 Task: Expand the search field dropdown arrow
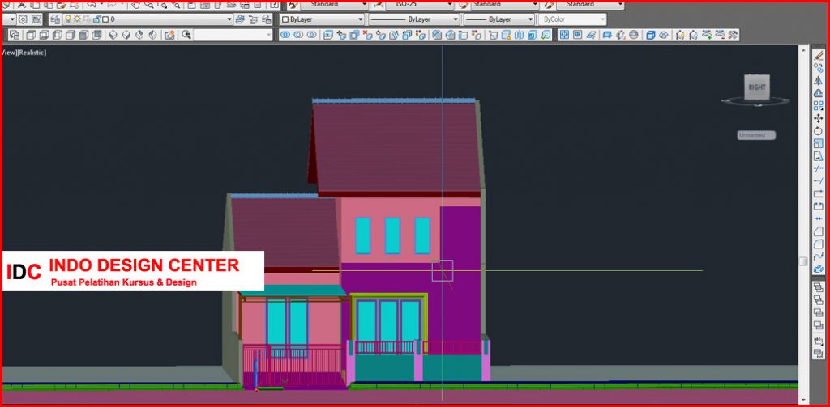(x=269, y=36)
